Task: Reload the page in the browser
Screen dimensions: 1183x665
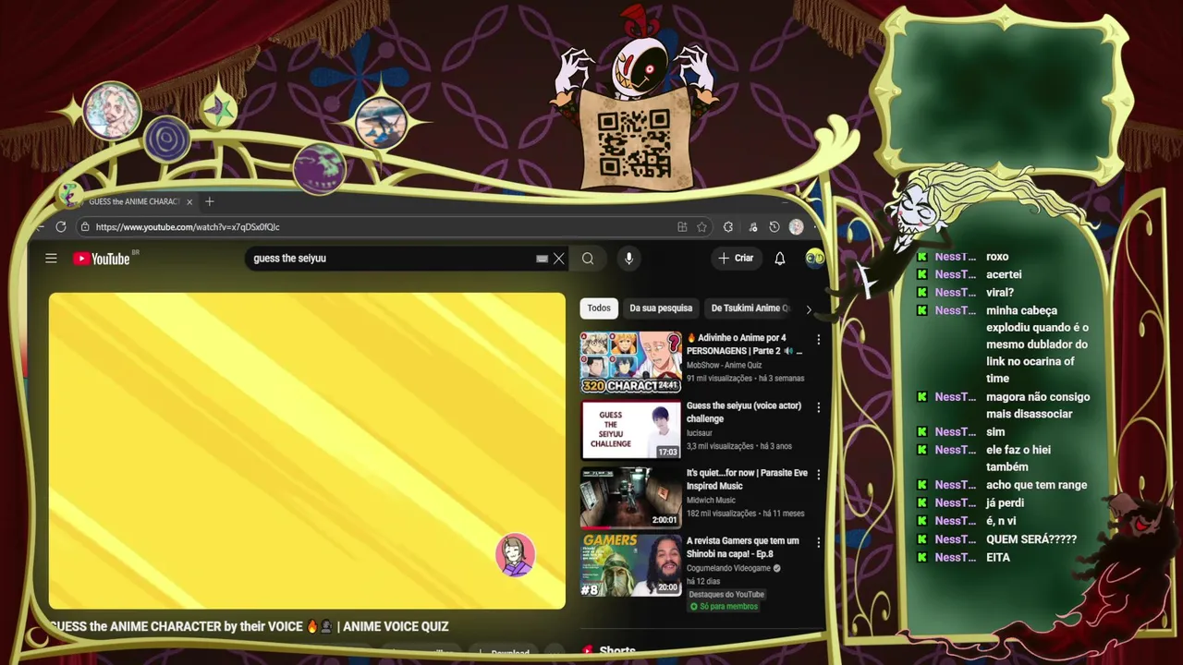Action: click(x=61, y=226)
